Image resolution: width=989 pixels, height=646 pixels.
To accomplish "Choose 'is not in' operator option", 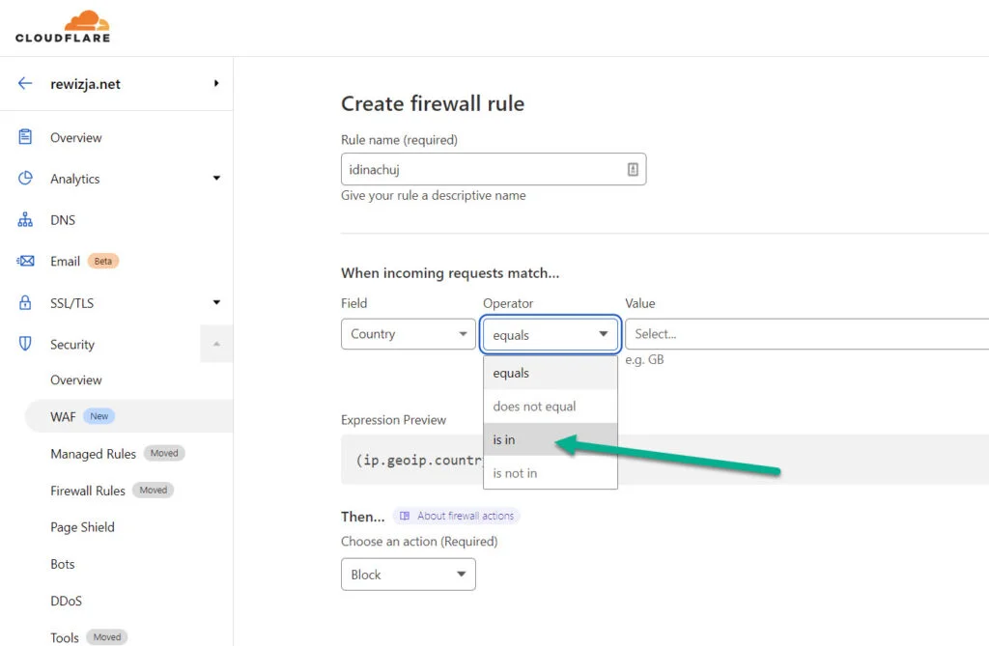I will (x=550, y=472).
